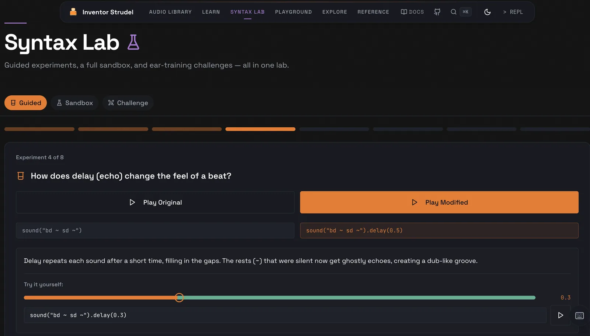Click the Syntax Lab page heading

click(62, 43)
